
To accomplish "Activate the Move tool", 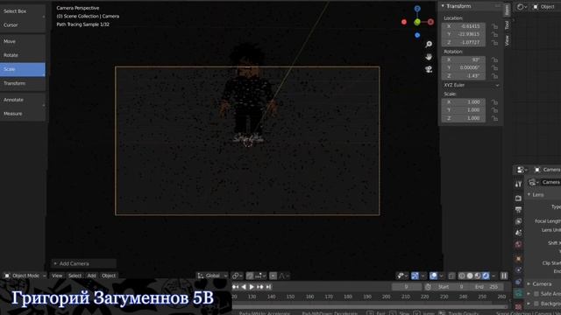I will pyautogui.click(x=22, y=41).
